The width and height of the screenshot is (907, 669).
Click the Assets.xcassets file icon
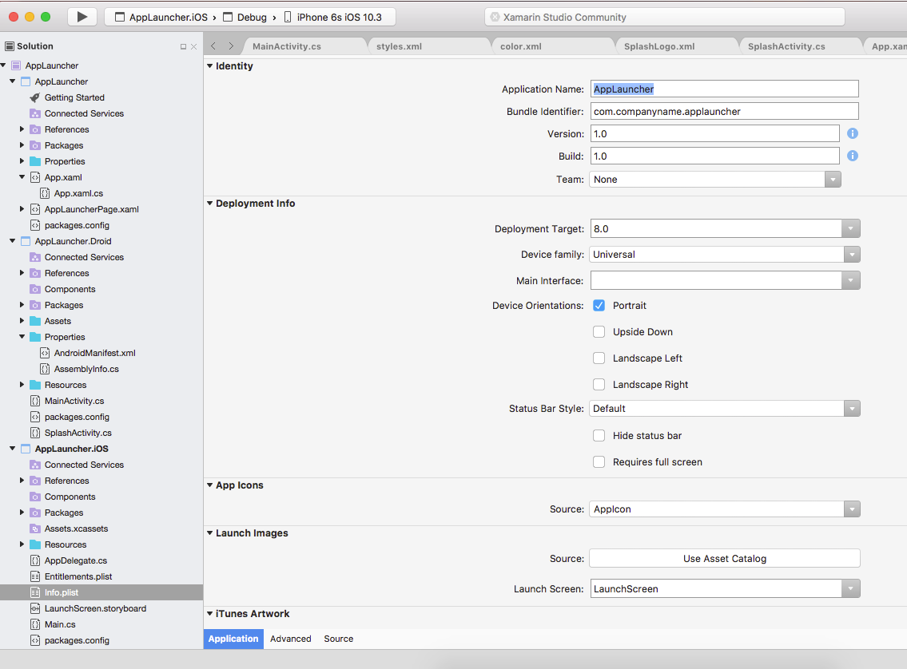point(34,528)
